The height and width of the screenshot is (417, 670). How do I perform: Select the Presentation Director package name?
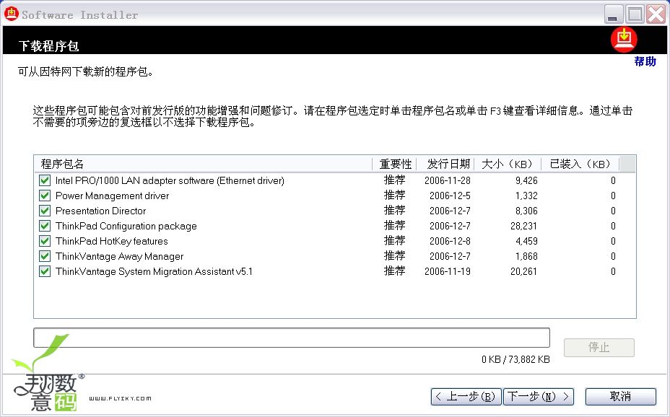101,211
